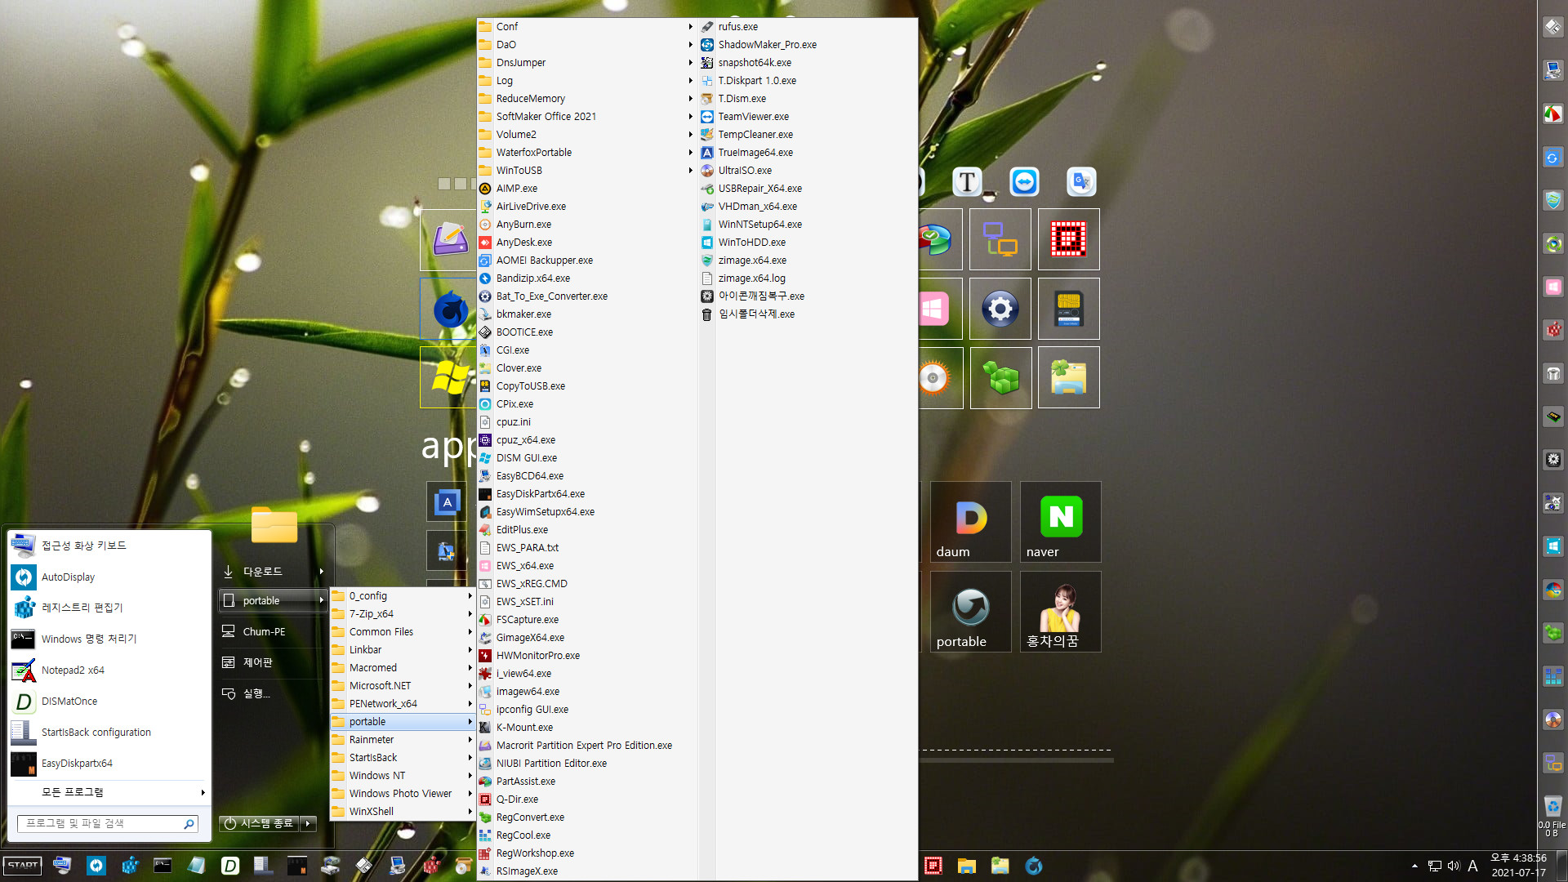Click the TeamViewer desktop icon
Screen dimensions: 1568x882
[x=1024, y=181]
